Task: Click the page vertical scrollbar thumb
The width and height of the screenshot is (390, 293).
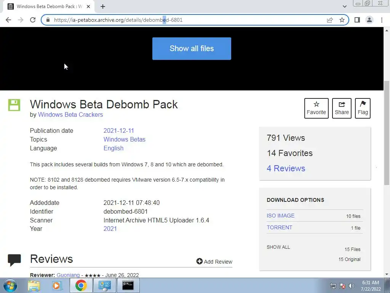Action: pos(387,133)
